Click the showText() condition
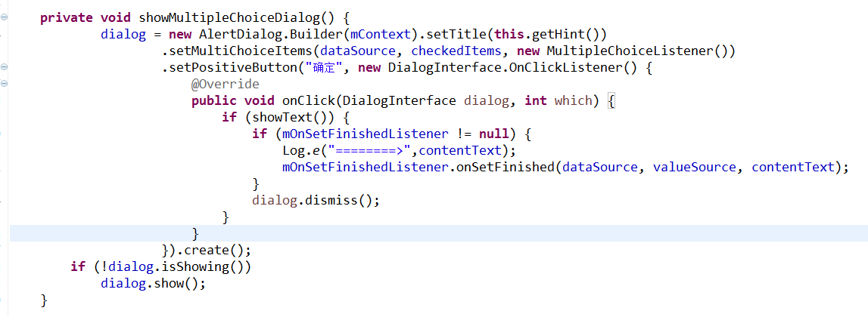The height and width of the screenshot is (317, 868). [x=291, y=118]
